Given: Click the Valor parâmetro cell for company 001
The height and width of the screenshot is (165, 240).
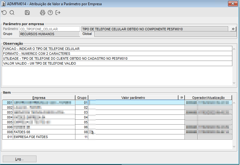Looking at the screenshot, I should click(x=136, y=103).
